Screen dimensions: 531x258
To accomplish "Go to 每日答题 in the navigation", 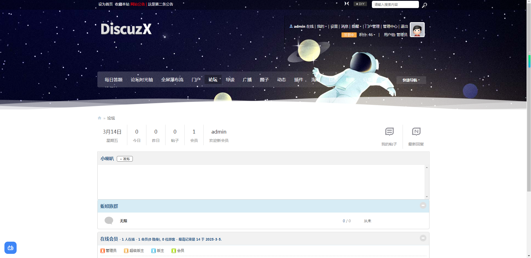I will 113,80.
